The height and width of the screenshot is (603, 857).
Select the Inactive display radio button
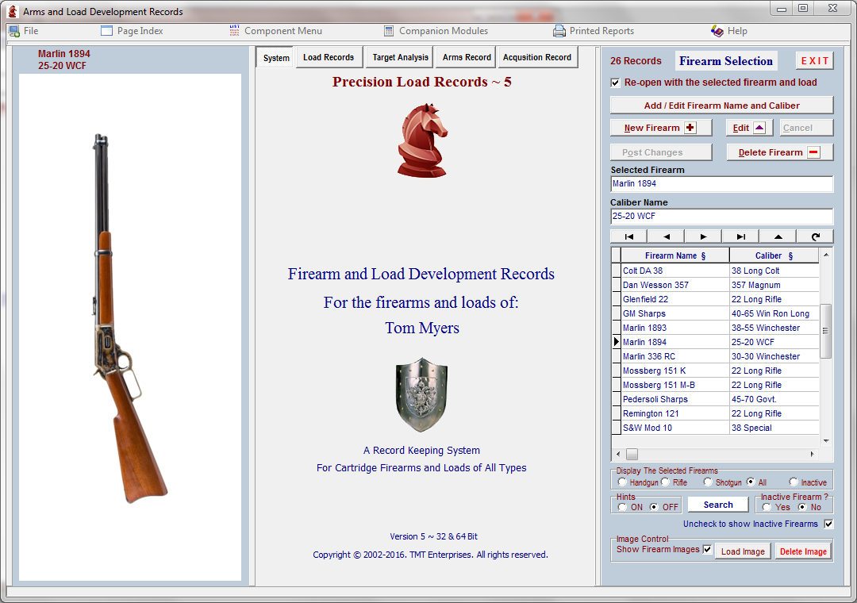point(794,482)
